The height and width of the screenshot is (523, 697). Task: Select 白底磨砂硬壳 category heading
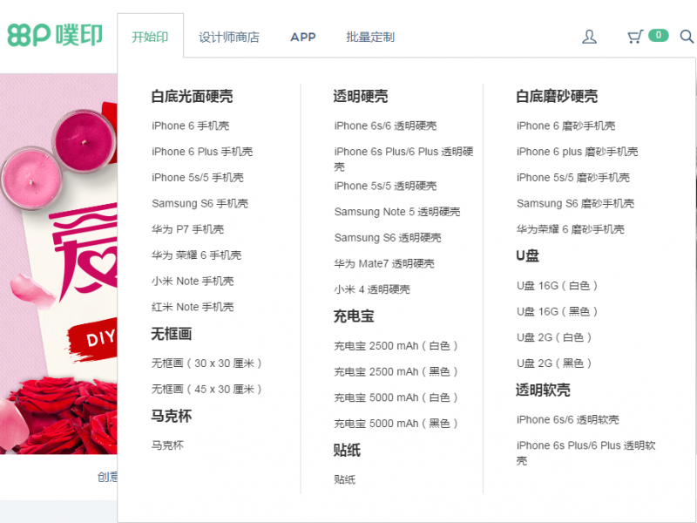(557, 96)
